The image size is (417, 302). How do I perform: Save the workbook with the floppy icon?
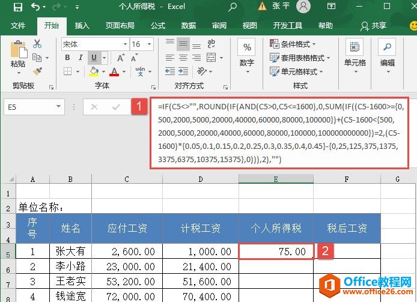pos(18,7)
